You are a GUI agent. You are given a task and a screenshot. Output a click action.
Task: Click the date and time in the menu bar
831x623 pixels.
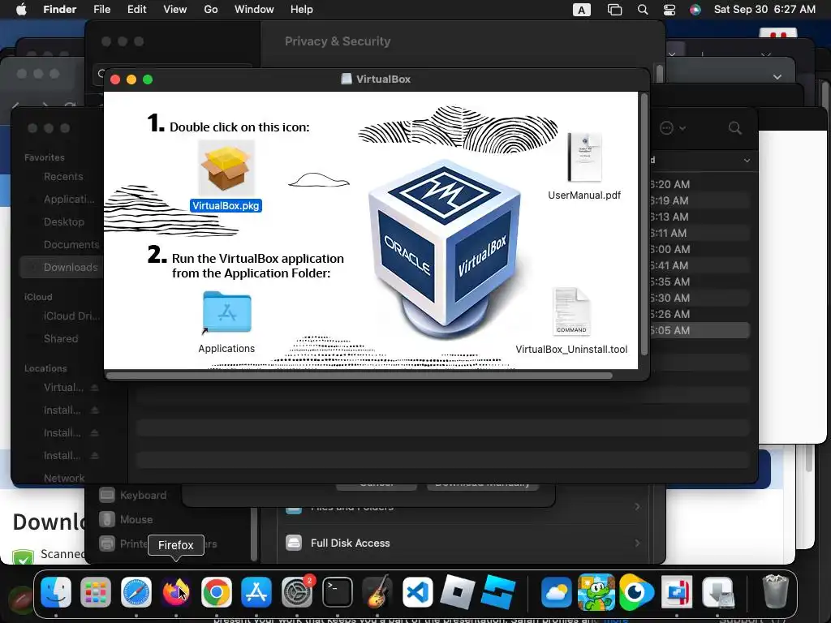(764, 10)
